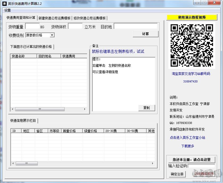Click the 货物重量 input field

tap(32, 27)
